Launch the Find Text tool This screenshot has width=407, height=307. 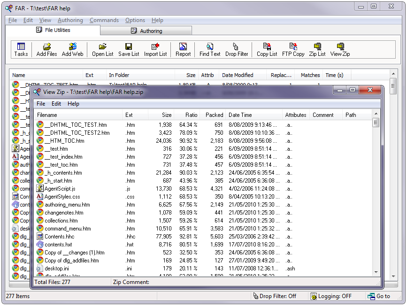click(209, 49)
